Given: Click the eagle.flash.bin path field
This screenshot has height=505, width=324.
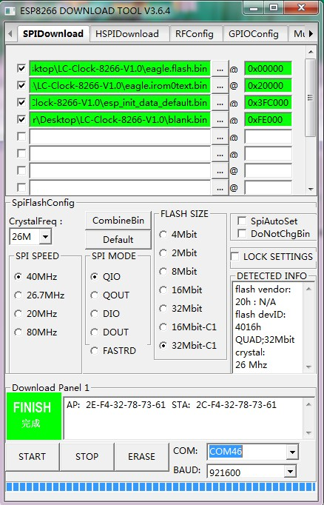Looking at the screenshot, I should coord(120,69).
